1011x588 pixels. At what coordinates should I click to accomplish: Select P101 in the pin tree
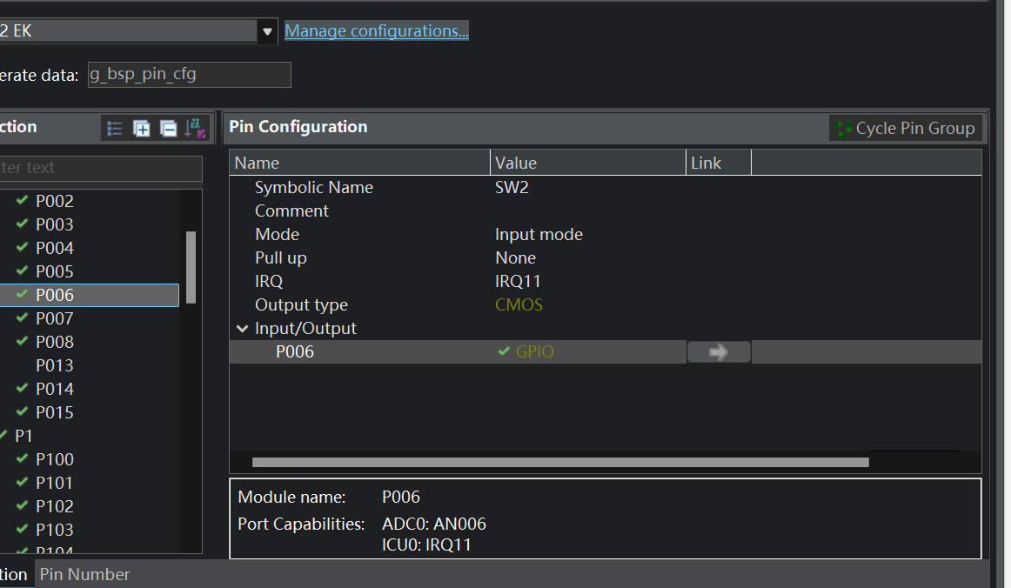tap(55, 483)
